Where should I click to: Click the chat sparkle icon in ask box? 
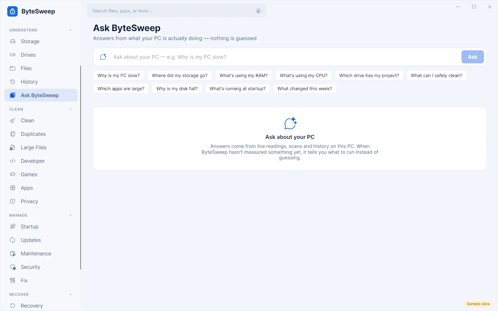coord(103,57)
